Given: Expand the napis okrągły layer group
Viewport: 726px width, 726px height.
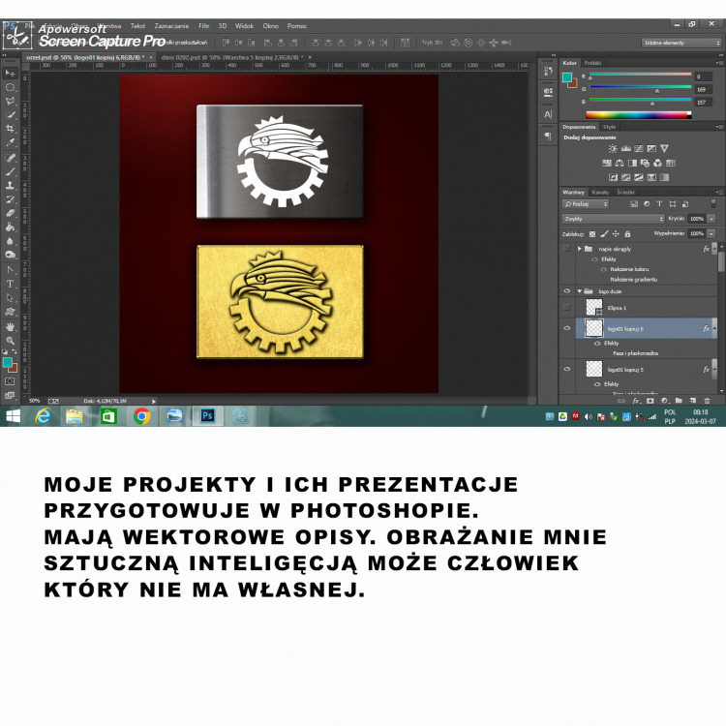Looking at the screenshot, I should tap(579, 249).
